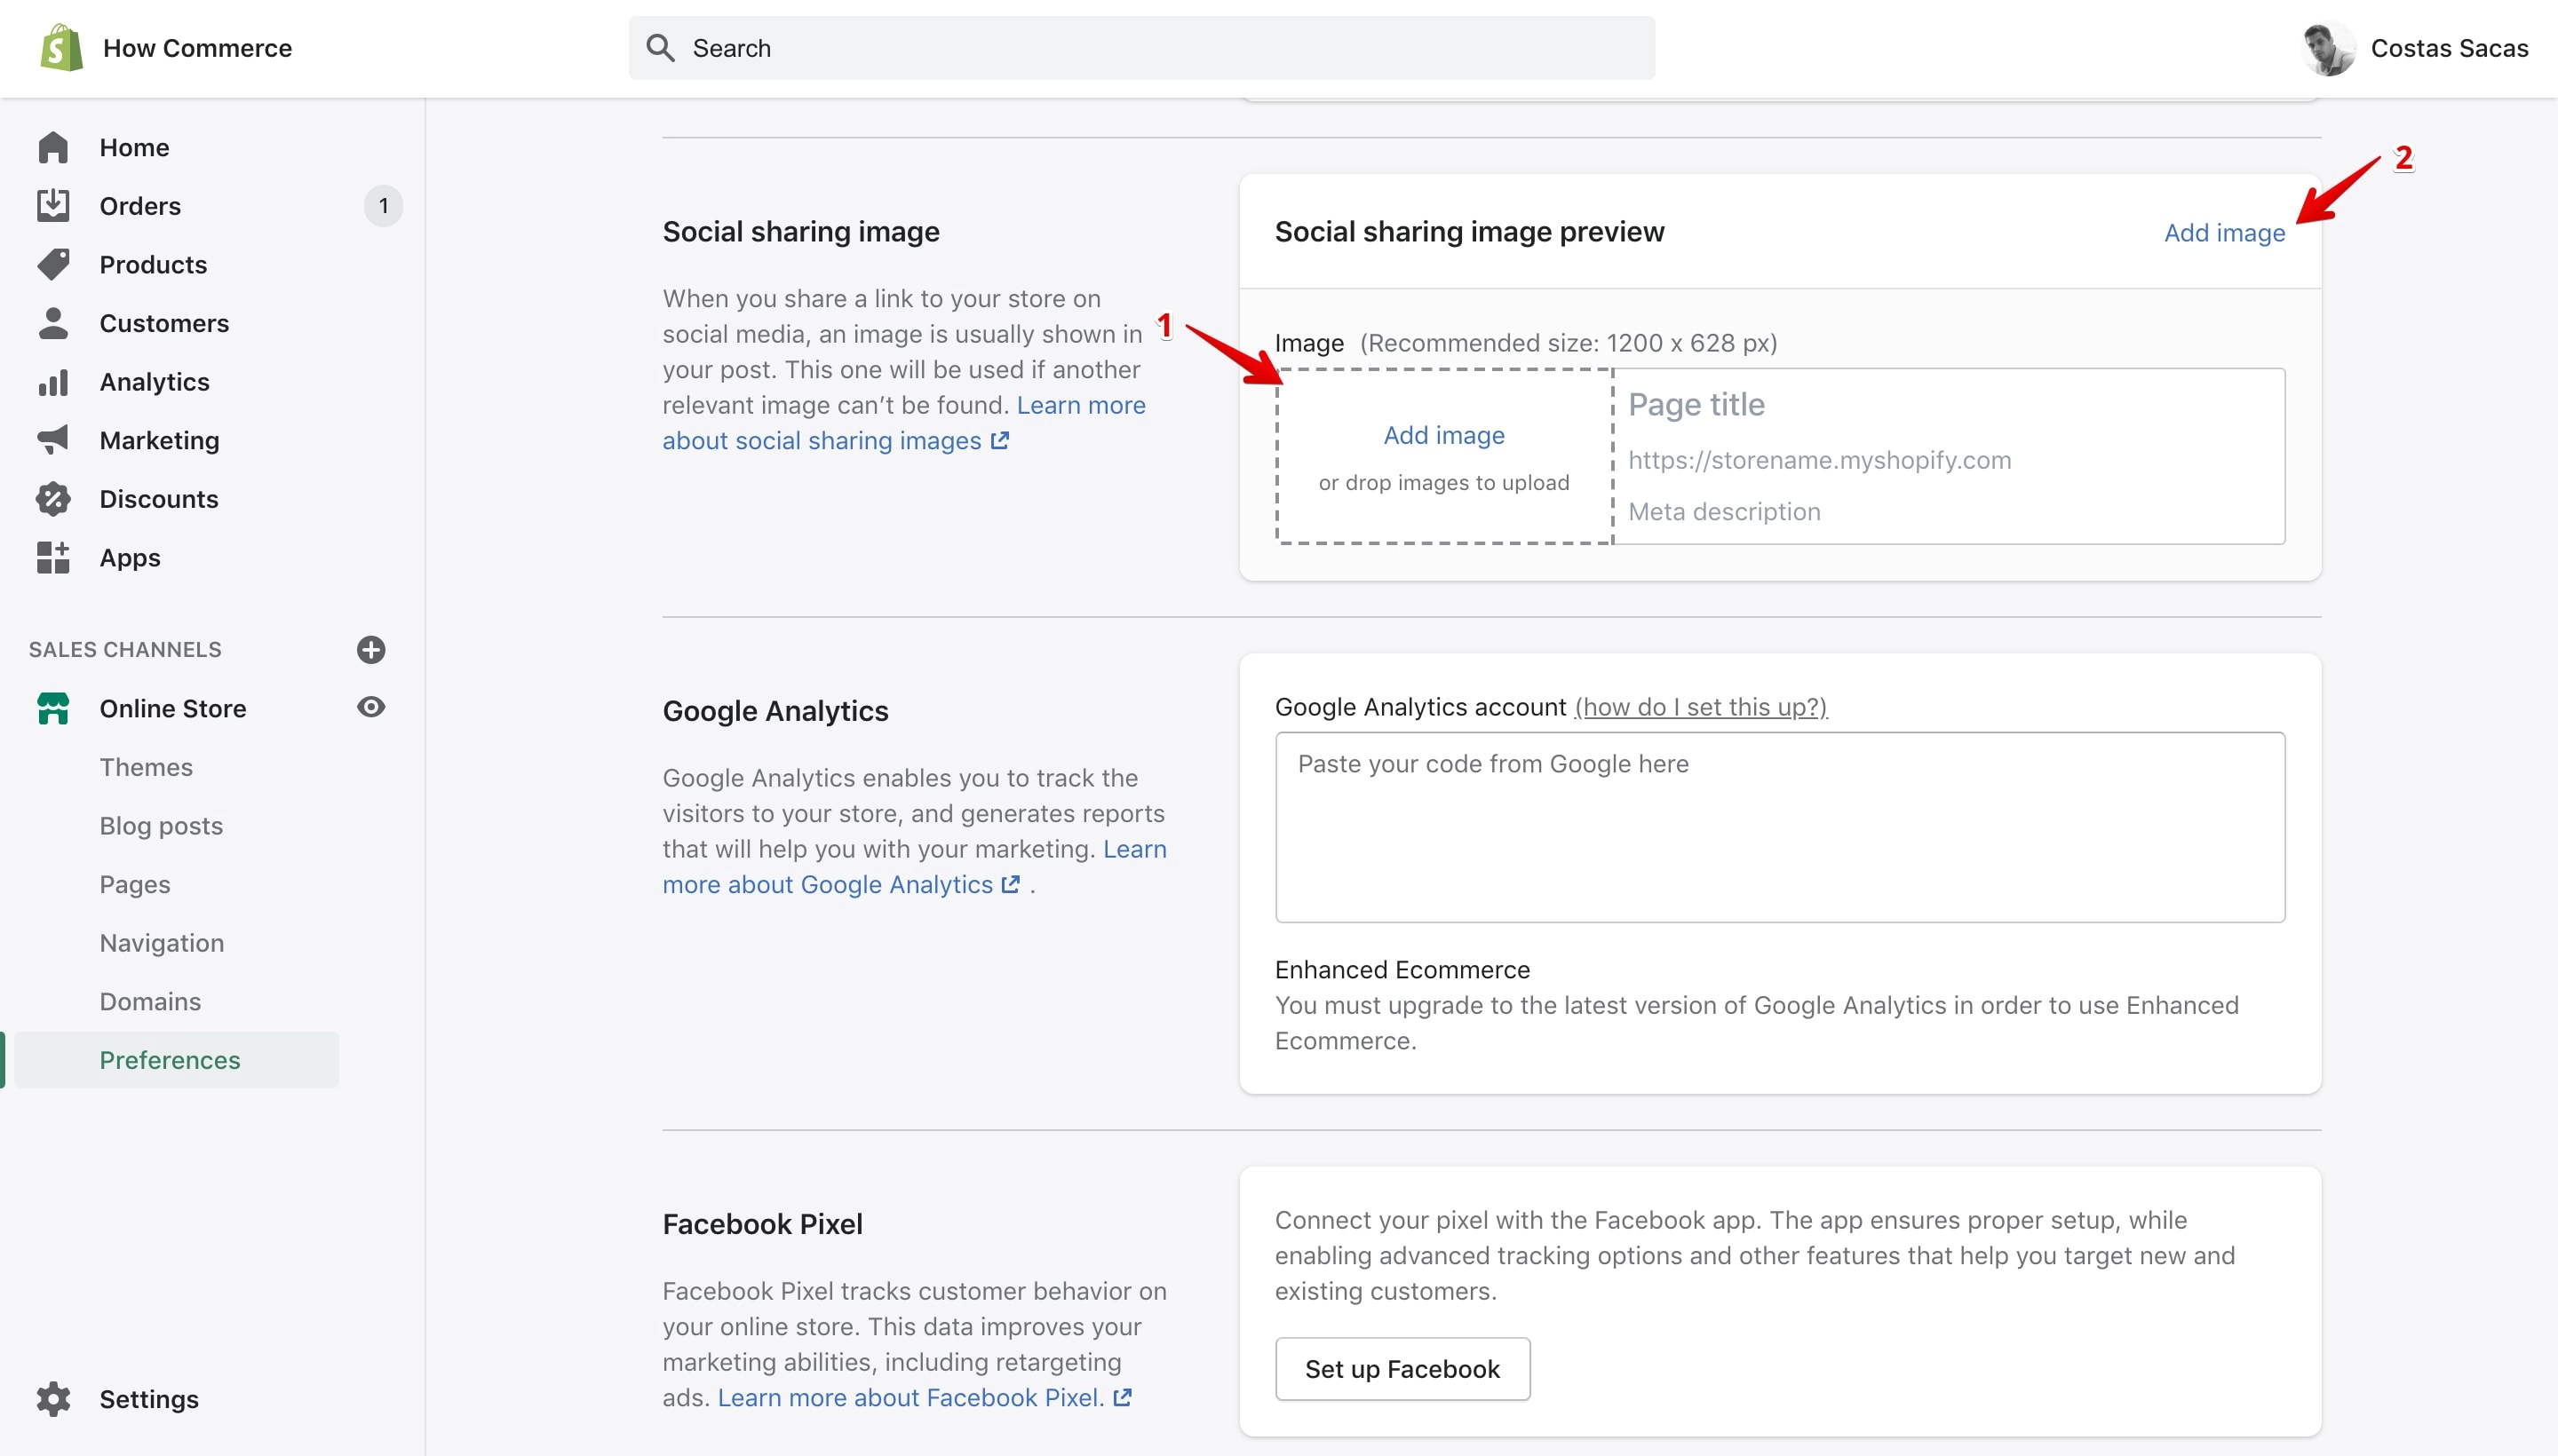Viewport: 2558px width, 1456px height.
Task: Click Costas Sacas account name
Action: (2449, 48)
